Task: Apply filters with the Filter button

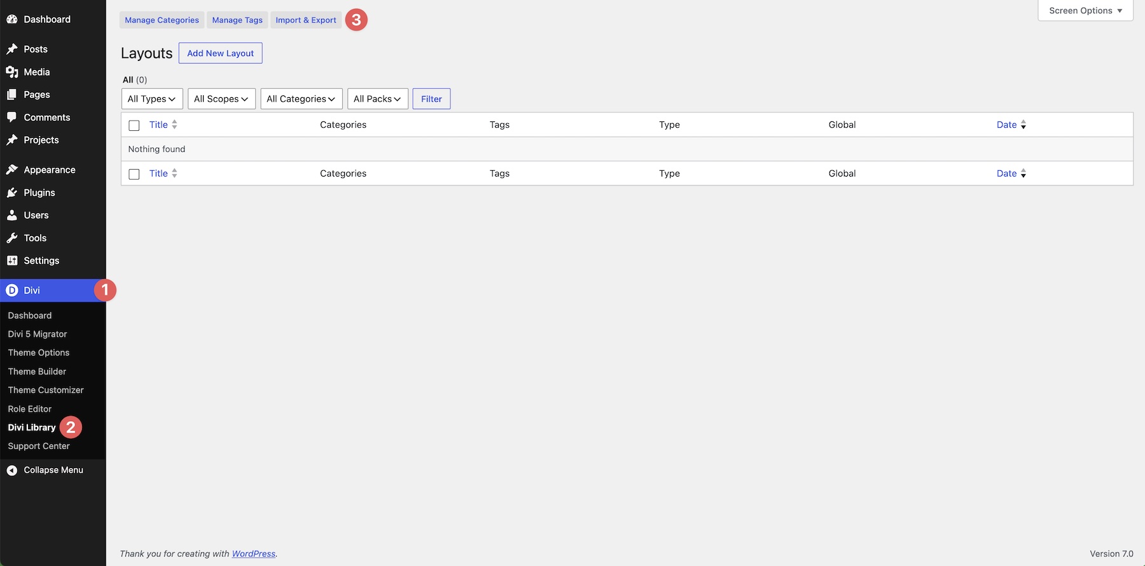Action: pyautogui.click(x=431, y=98)
